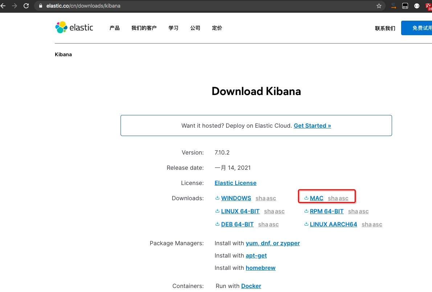Click the release date 一月 14, 2021
Viewport: 432px width, 292px height.
click(x=233, y=168)
